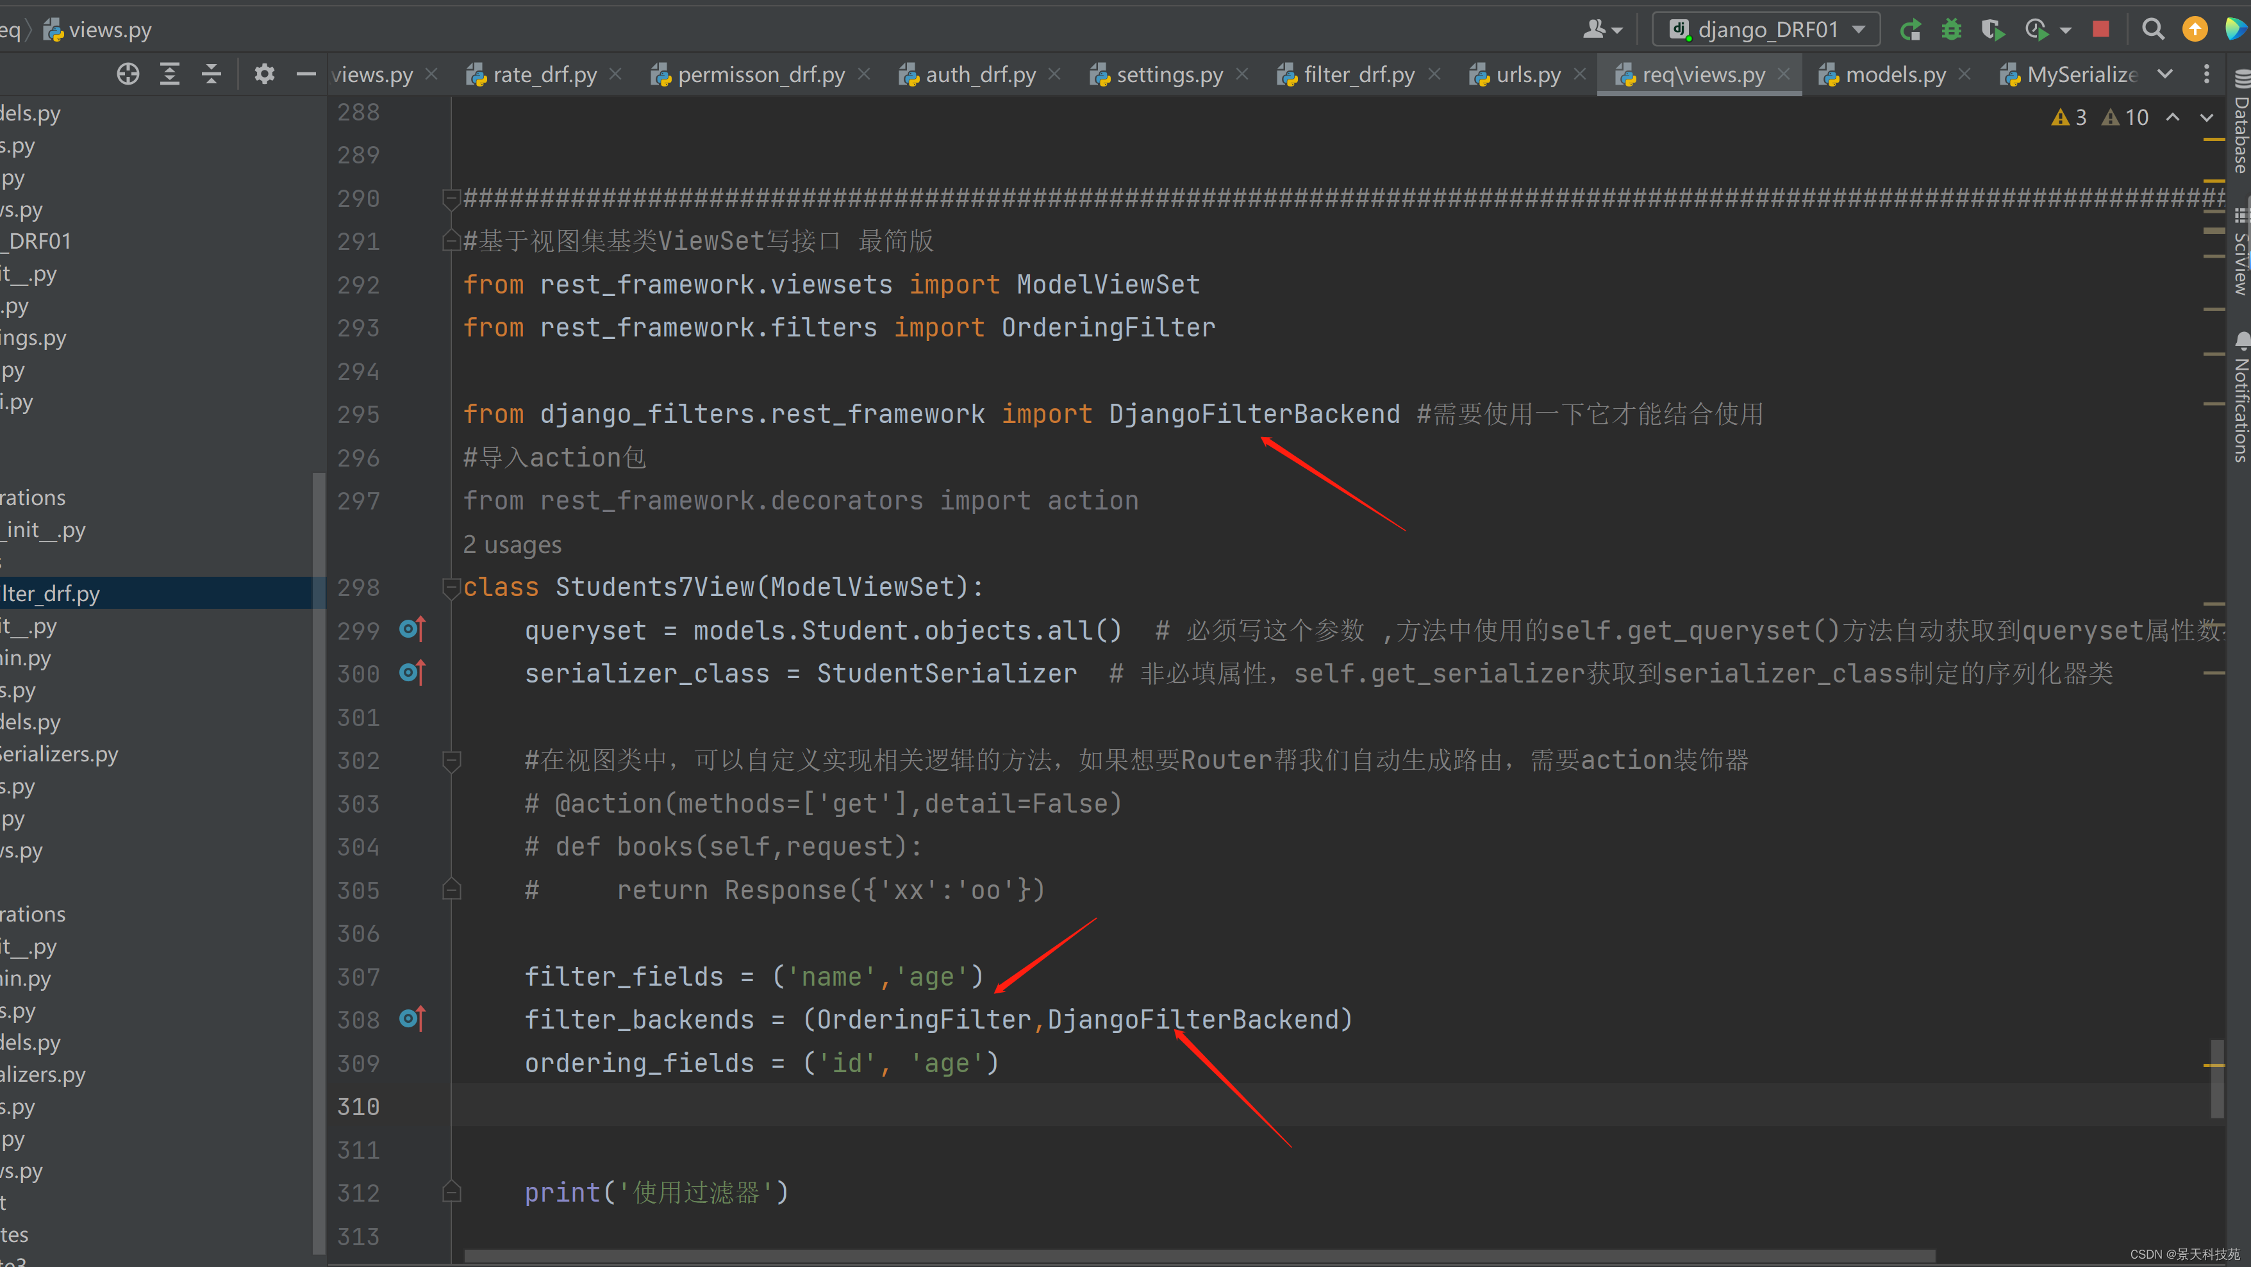Toggle fold end marker at line 312
The width and height of the screenshot is (2251, 1267).
pos(452,1192)
